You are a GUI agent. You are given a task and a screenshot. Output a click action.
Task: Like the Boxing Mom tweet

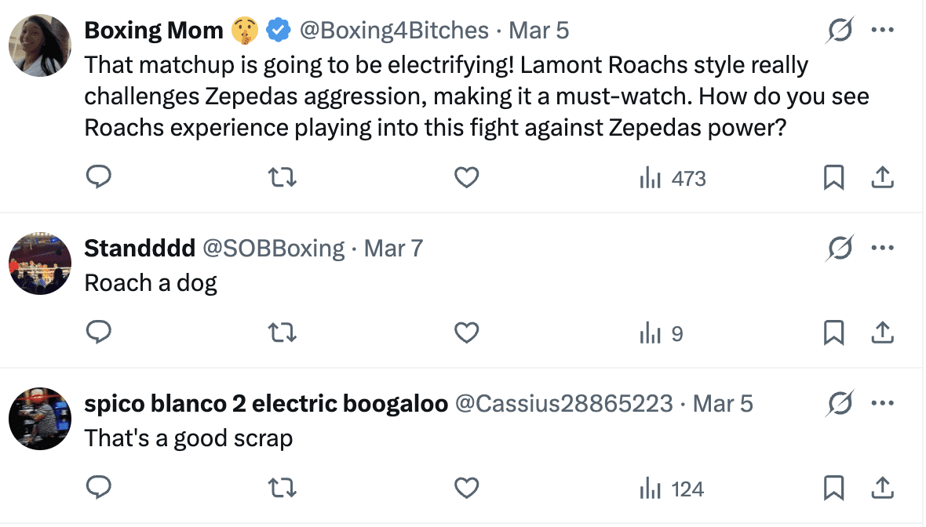click(467, 179)
